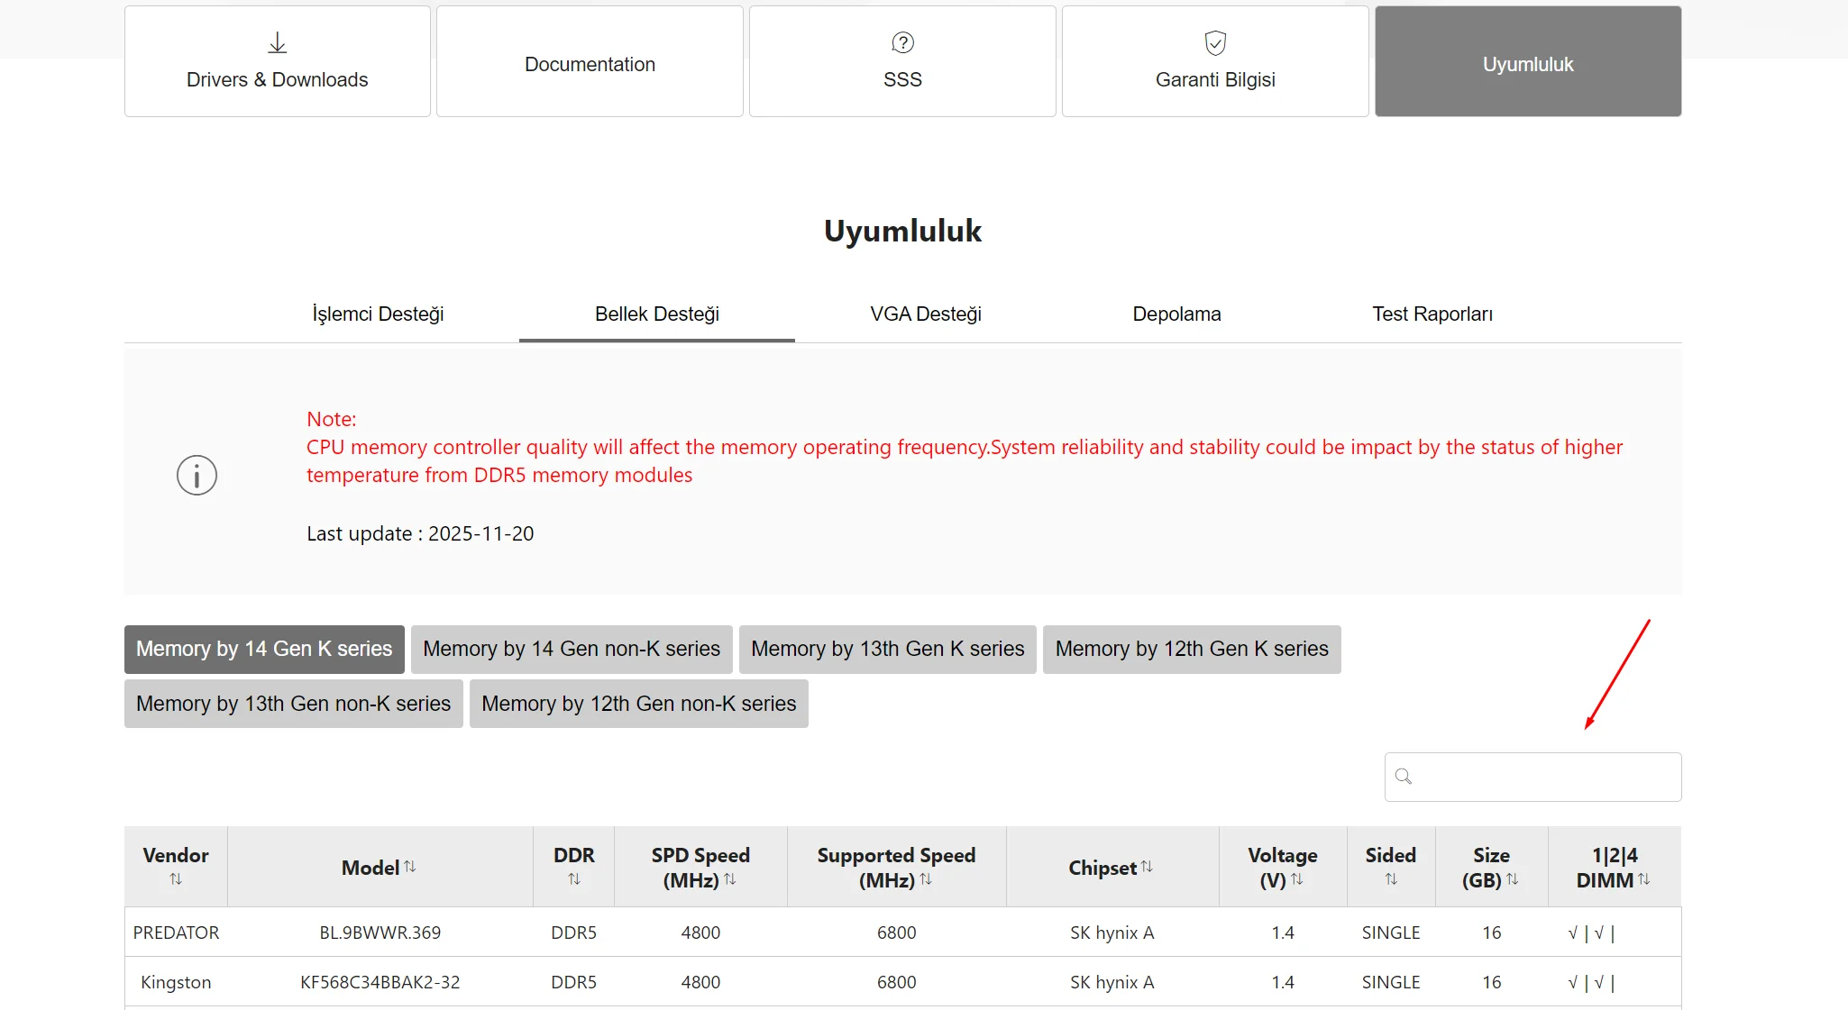Click the Drivers & Downloads download icon
Image resolution: width=1848 pixels, height=1010 pixels.
277,42
